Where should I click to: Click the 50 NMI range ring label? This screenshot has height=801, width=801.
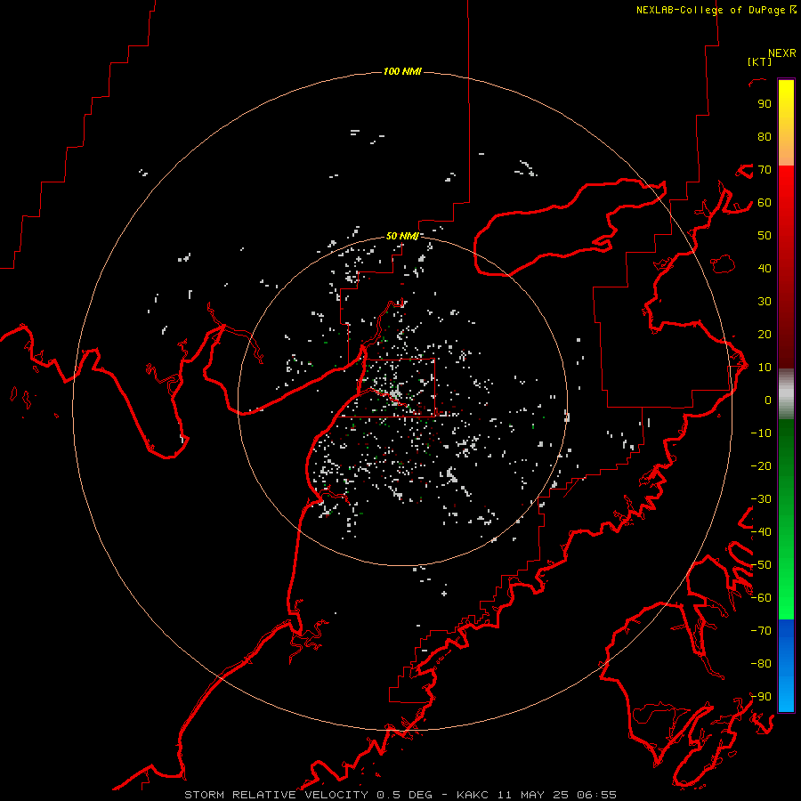tap(402, 236)
